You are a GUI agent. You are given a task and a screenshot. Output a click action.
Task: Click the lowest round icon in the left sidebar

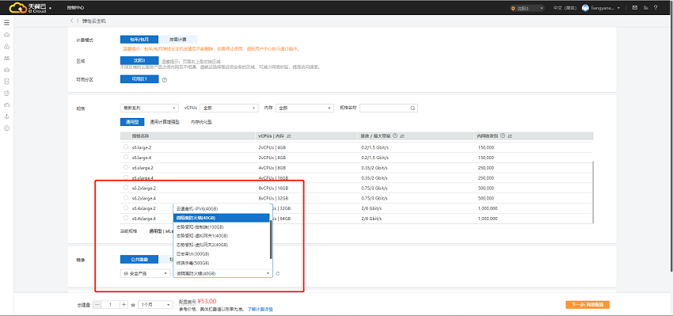6,128
